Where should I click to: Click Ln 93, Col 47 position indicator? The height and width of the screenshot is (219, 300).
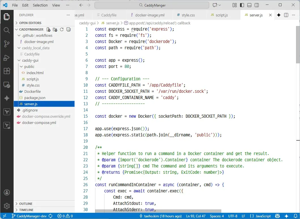(x=196, y=216)
